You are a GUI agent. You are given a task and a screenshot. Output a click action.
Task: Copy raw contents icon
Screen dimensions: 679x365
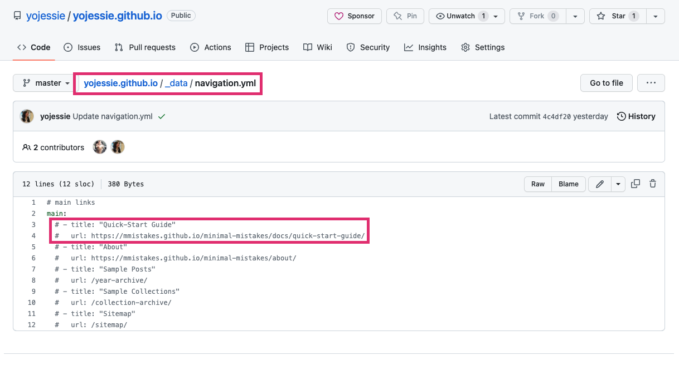point(636,184)
